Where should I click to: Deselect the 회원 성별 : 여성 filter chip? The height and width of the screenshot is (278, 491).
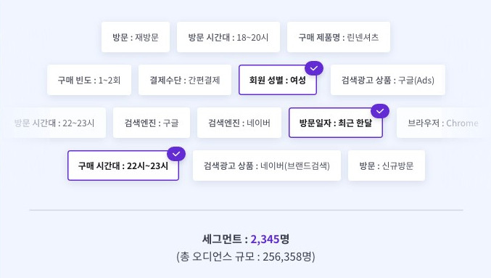click(x=278, y=80)
